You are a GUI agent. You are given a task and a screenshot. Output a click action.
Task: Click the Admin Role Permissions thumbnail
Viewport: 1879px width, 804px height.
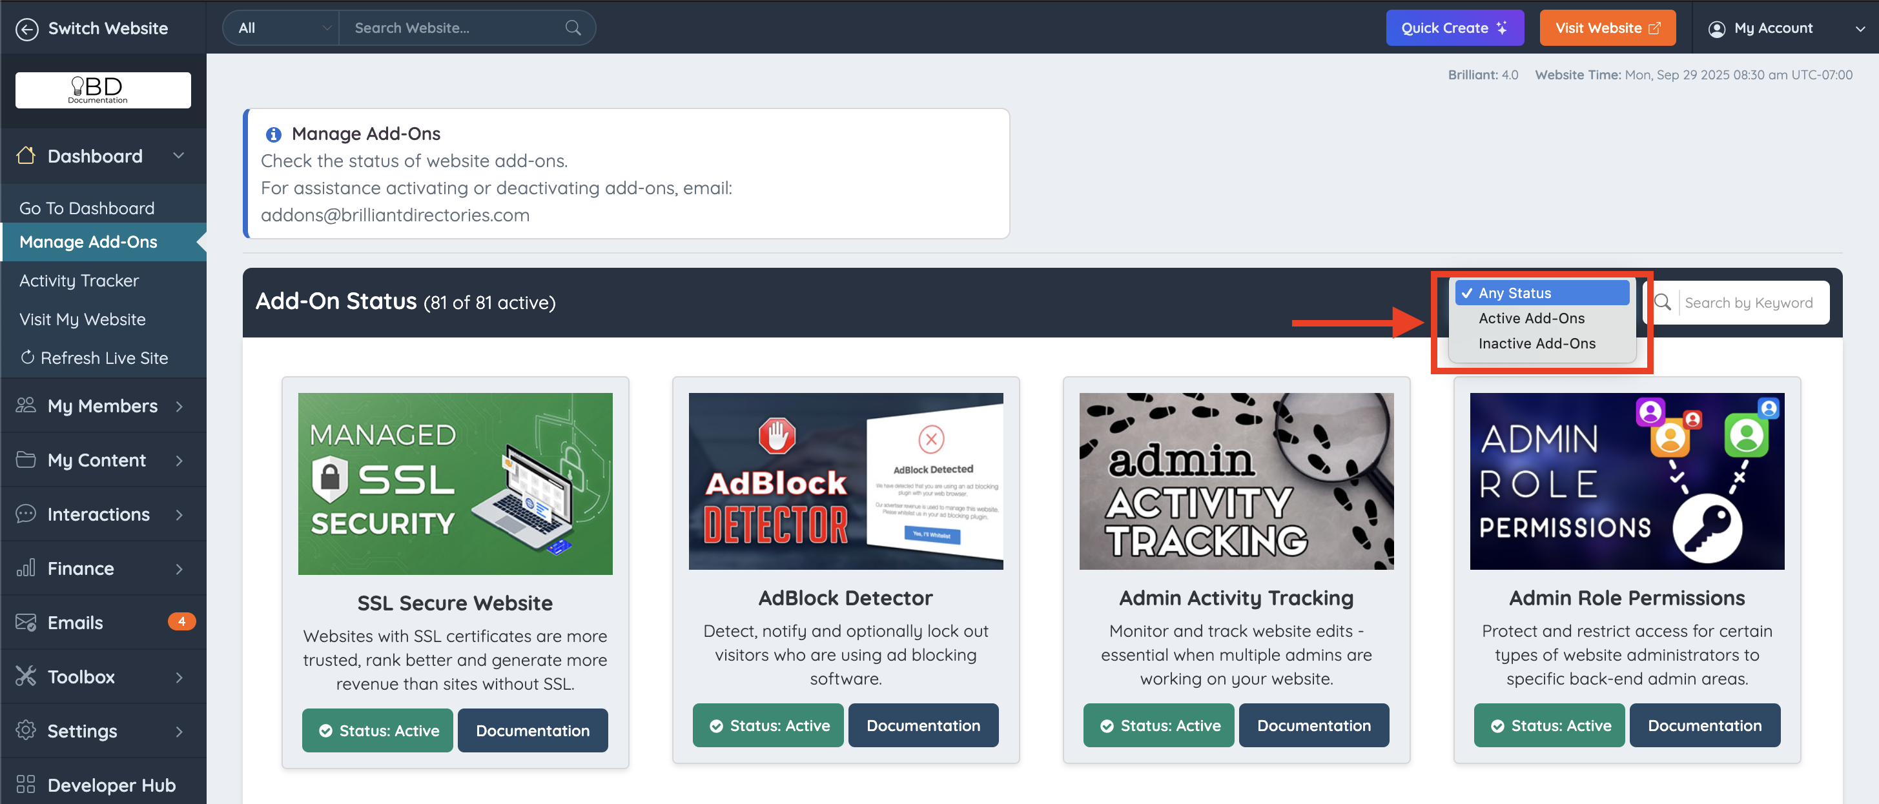[x=1627, y=481]
